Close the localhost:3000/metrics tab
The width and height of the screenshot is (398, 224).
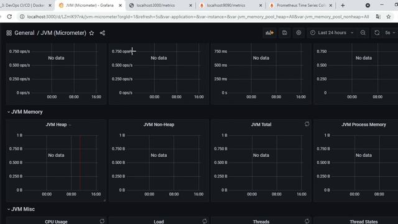pos(191,6)
